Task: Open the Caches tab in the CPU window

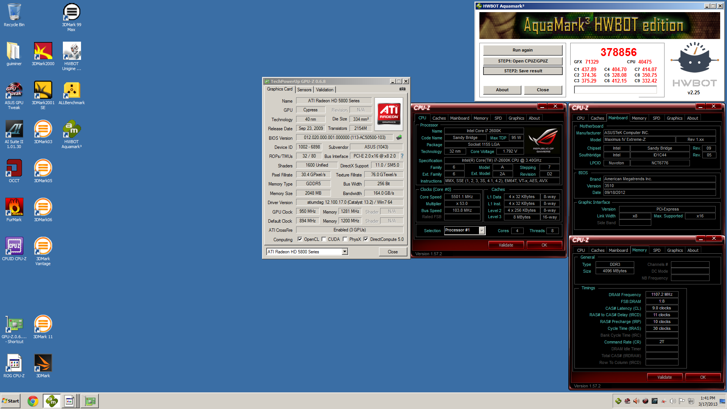Action: (439, 118)
